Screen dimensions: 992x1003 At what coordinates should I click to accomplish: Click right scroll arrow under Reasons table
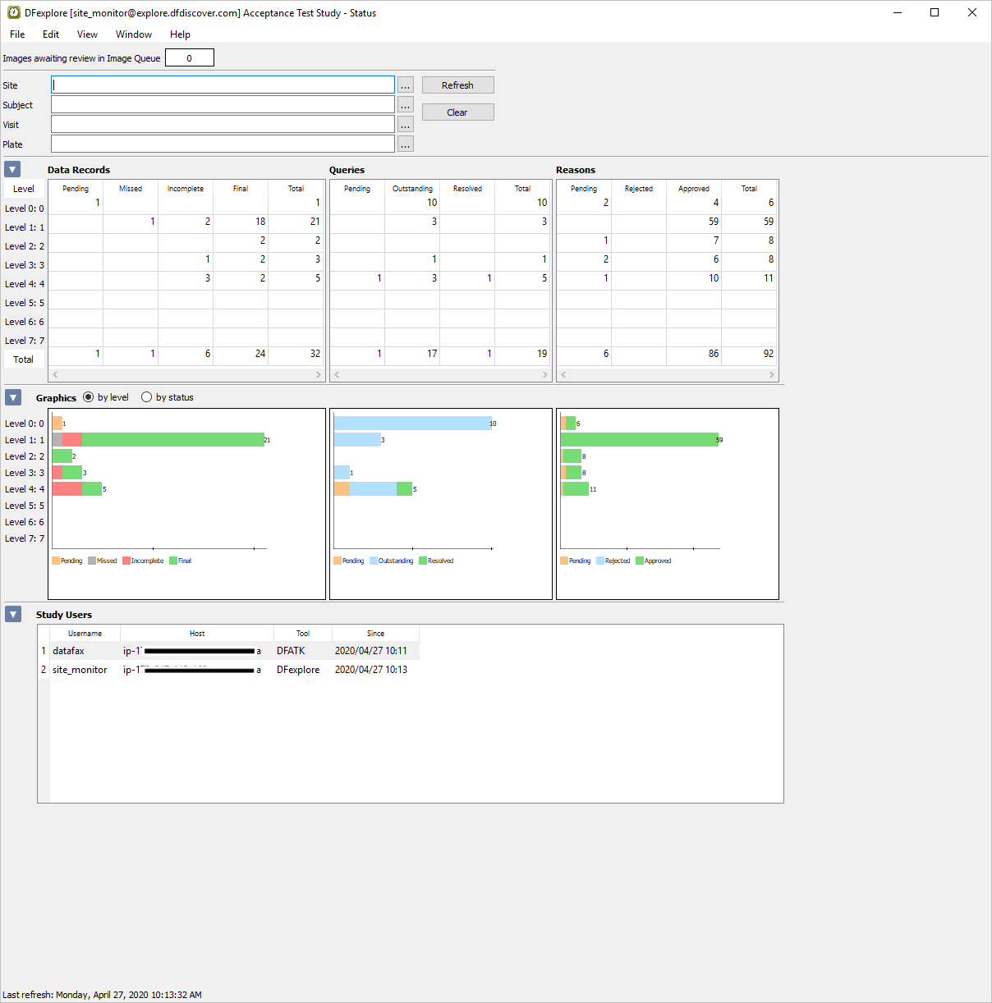(771, 374)
